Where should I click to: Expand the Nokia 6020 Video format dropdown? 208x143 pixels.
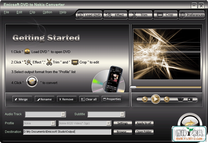(109, 123)
